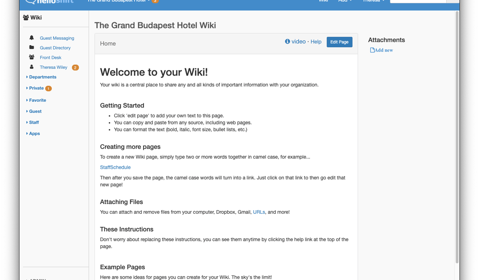
Task: Click the Edit Page button
Action: click(x=339, y=42)
